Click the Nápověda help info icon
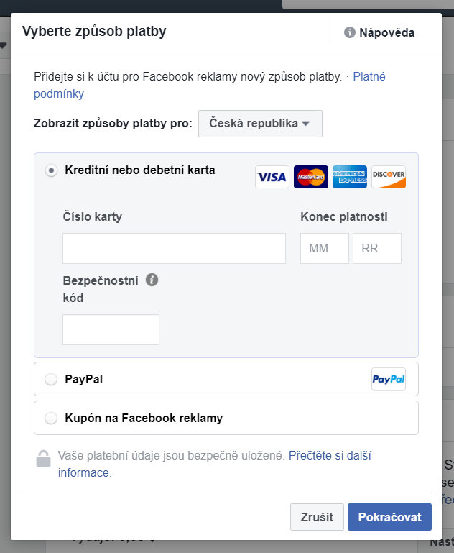The height and width of the screenshot is (553, 454). coord(350,32)
